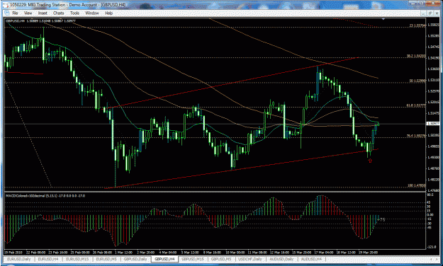Select the 100 Fibonacci level label
The width and height of the screenshot is (443, 266).
click(417, 185)
